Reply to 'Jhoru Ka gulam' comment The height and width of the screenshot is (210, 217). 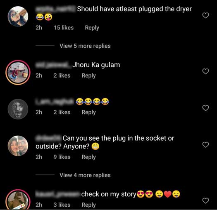88,76
